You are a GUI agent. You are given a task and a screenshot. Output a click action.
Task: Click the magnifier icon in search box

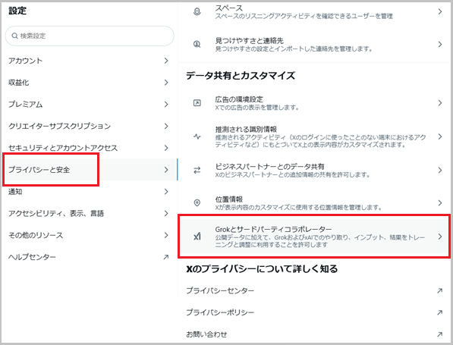[x=14, y=36]
